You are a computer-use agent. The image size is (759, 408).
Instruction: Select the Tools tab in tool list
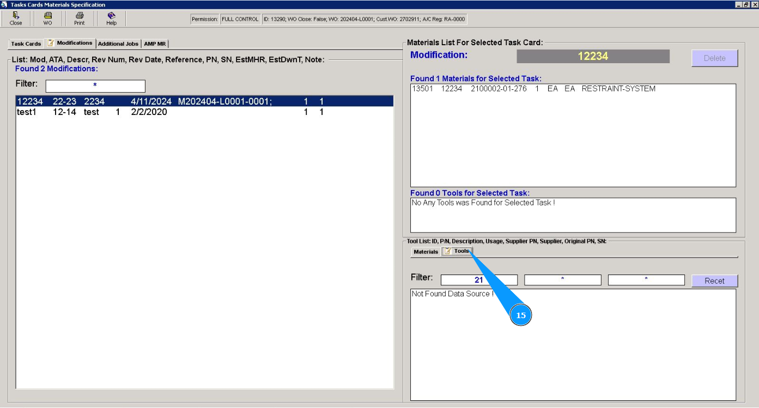pyautogui.click(x=457, y=251)
